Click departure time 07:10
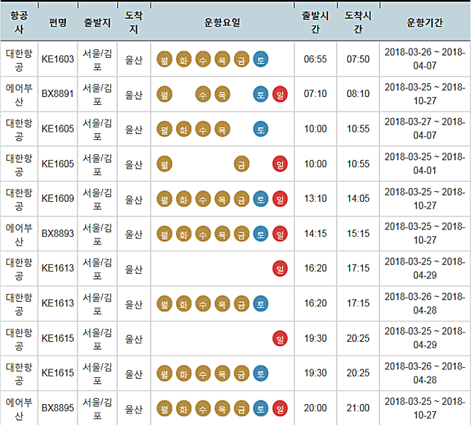The image size is (471, 425). (315, 94)
